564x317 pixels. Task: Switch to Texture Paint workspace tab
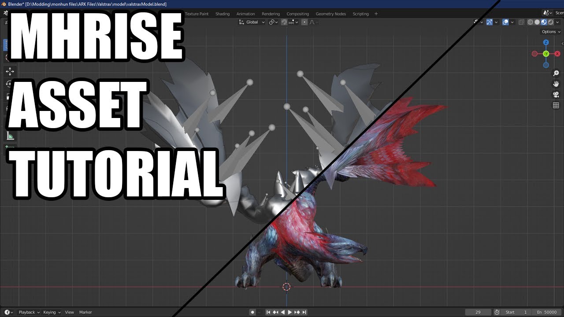pos(197,14)
